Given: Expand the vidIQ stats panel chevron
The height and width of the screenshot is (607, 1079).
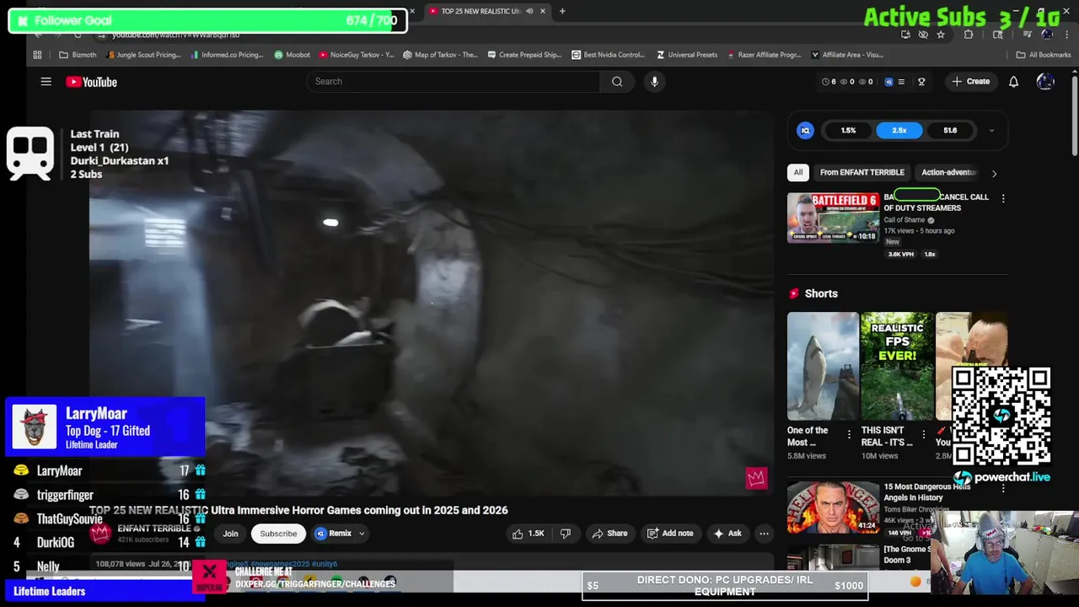Looking at the screenshot, I should [x=991, y=131].
